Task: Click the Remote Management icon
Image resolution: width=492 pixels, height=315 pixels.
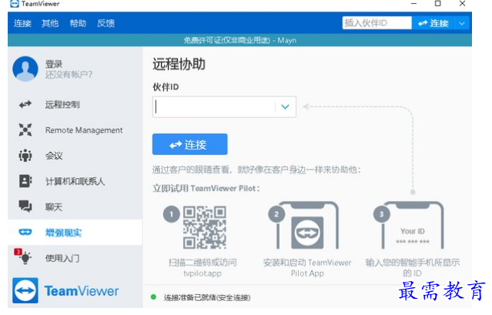Action: tap(25, 130)
